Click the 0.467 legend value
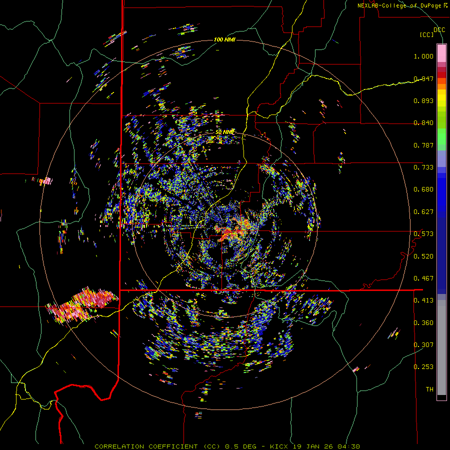This screenshot has width=450, height=450. (x=423, y=278)
